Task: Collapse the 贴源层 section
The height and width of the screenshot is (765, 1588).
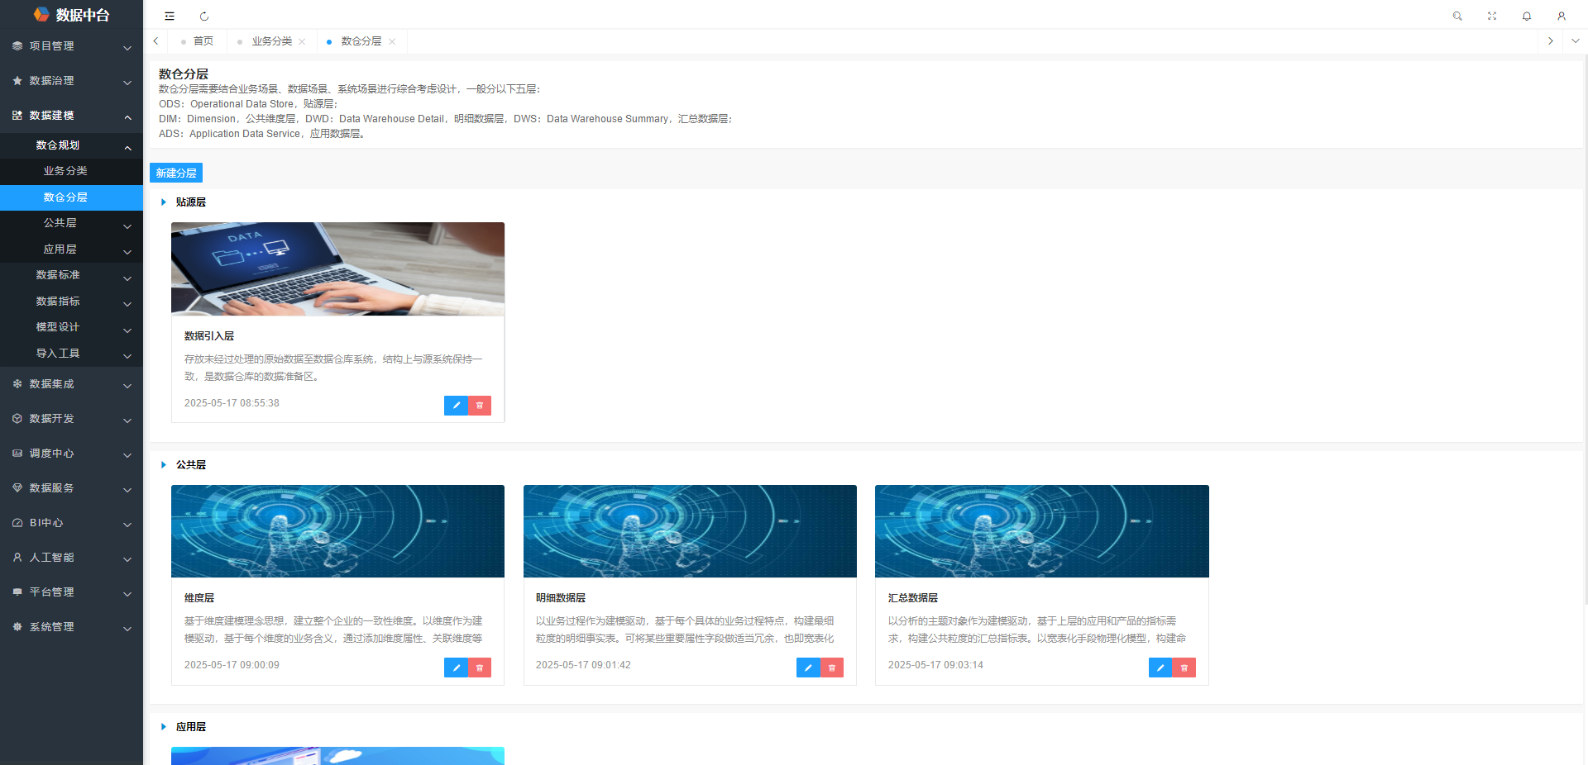Action: [x=164, y=202]
